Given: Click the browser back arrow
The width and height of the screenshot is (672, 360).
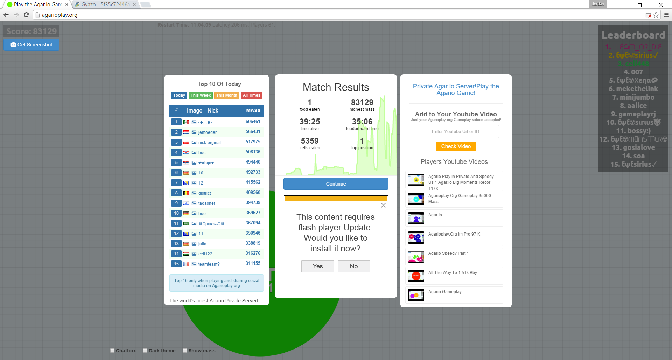Looking at the screenshot, I should tap(6, 15).
